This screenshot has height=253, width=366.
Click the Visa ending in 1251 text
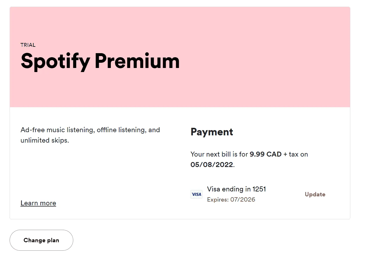click(x=236, y=189)
